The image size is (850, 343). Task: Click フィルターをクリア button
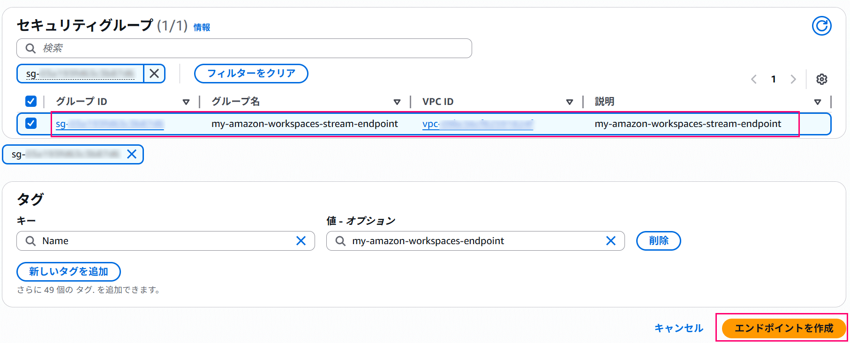click(x=251, y=74)
